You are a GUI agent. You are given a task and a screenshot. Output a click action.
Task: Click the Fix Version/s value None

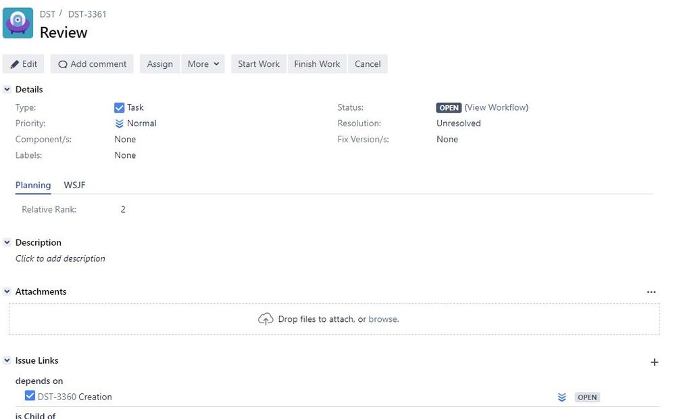(x=447, y=139)
